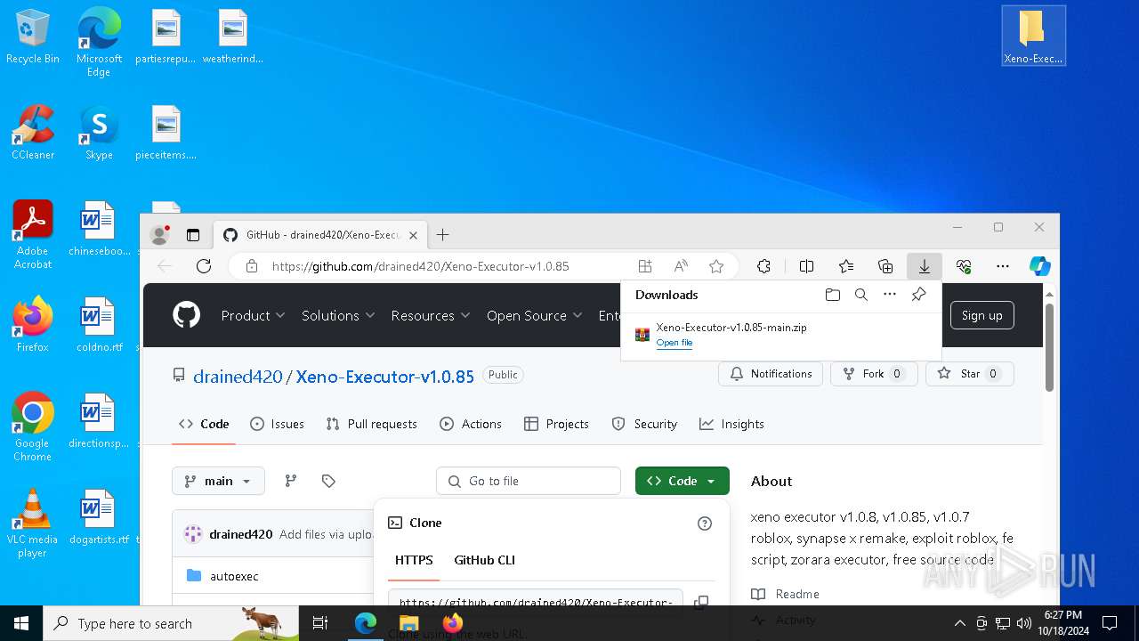Open Collections icon in Edge toolbar
Viewport: 1139px width, 641px height.
[x=885, y=266]
